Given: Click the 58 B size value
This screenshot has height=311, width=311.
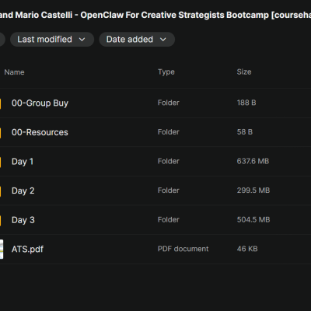Looking at the screenshot, I should coord(245,132).
